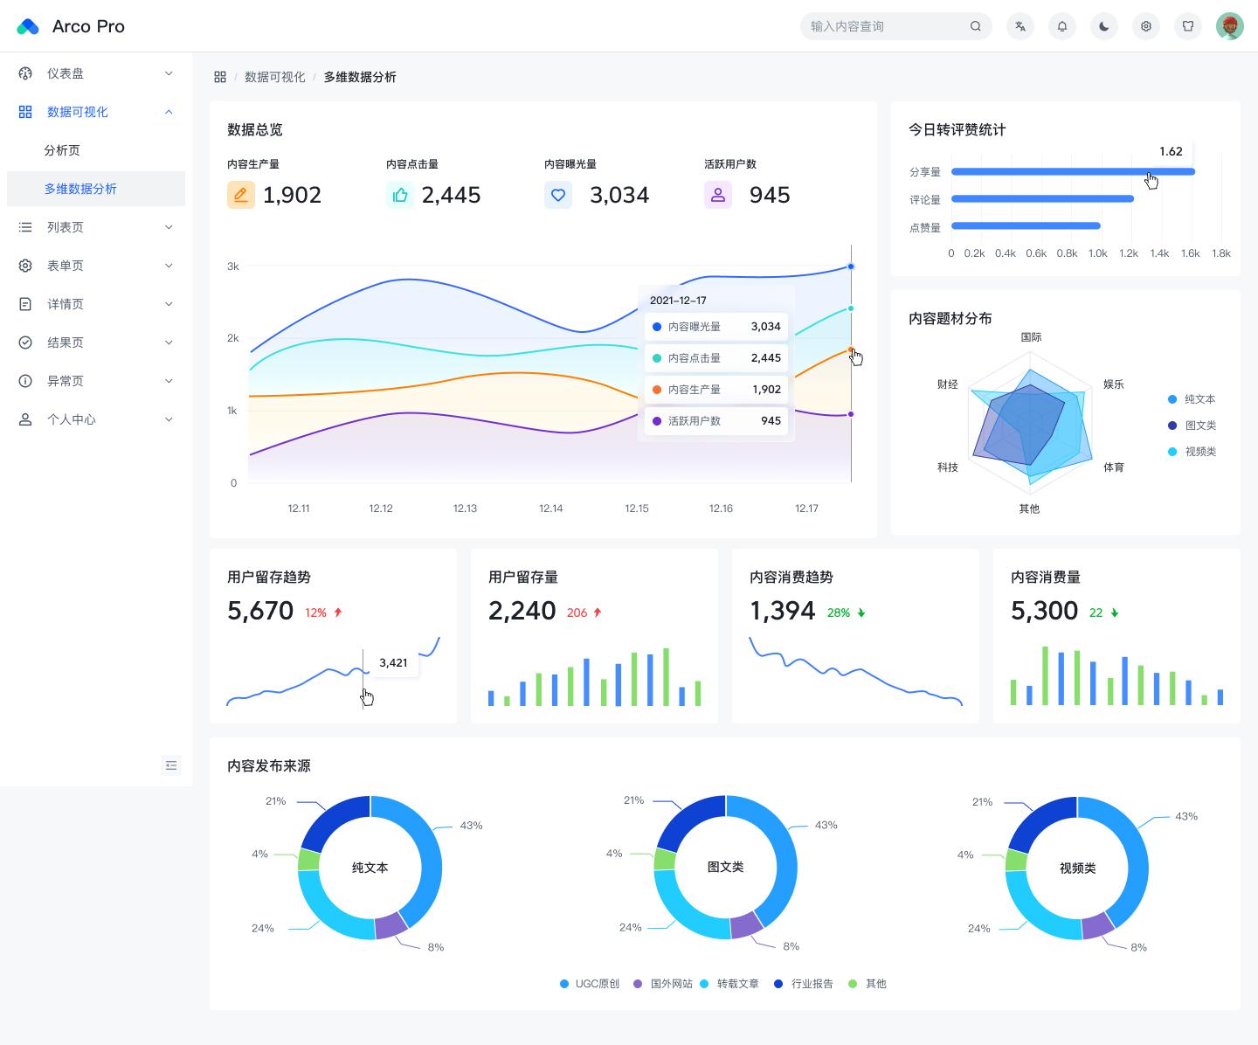Open the 仪表盘 menu label

coord(66,73)
